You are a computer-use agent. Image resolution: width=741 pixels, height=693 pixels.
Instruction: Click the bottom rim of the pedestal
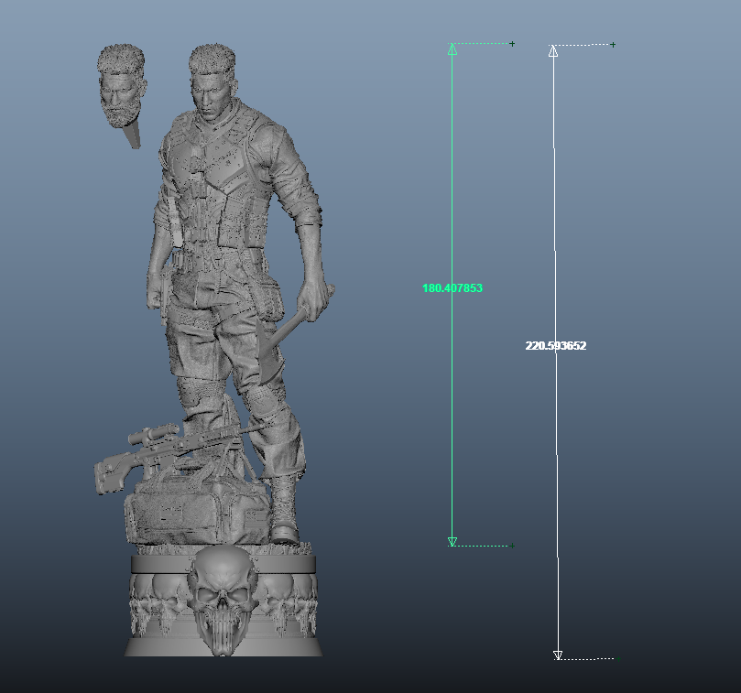pyautogui.click(x=223, y=648)
